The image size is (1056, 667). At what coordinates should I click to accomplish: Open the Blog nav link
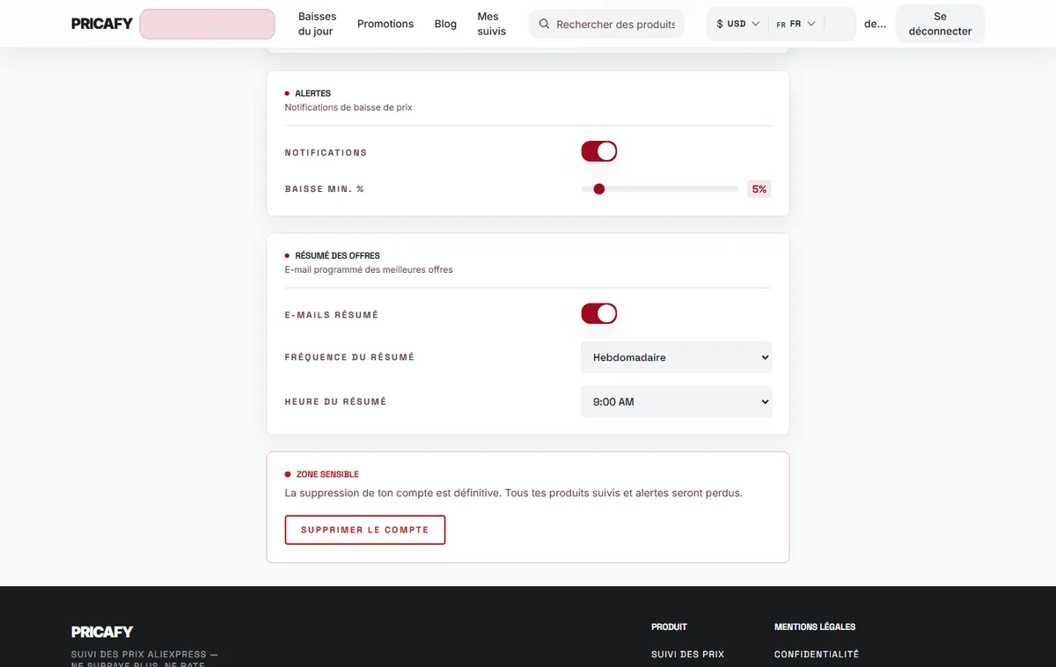445,24
